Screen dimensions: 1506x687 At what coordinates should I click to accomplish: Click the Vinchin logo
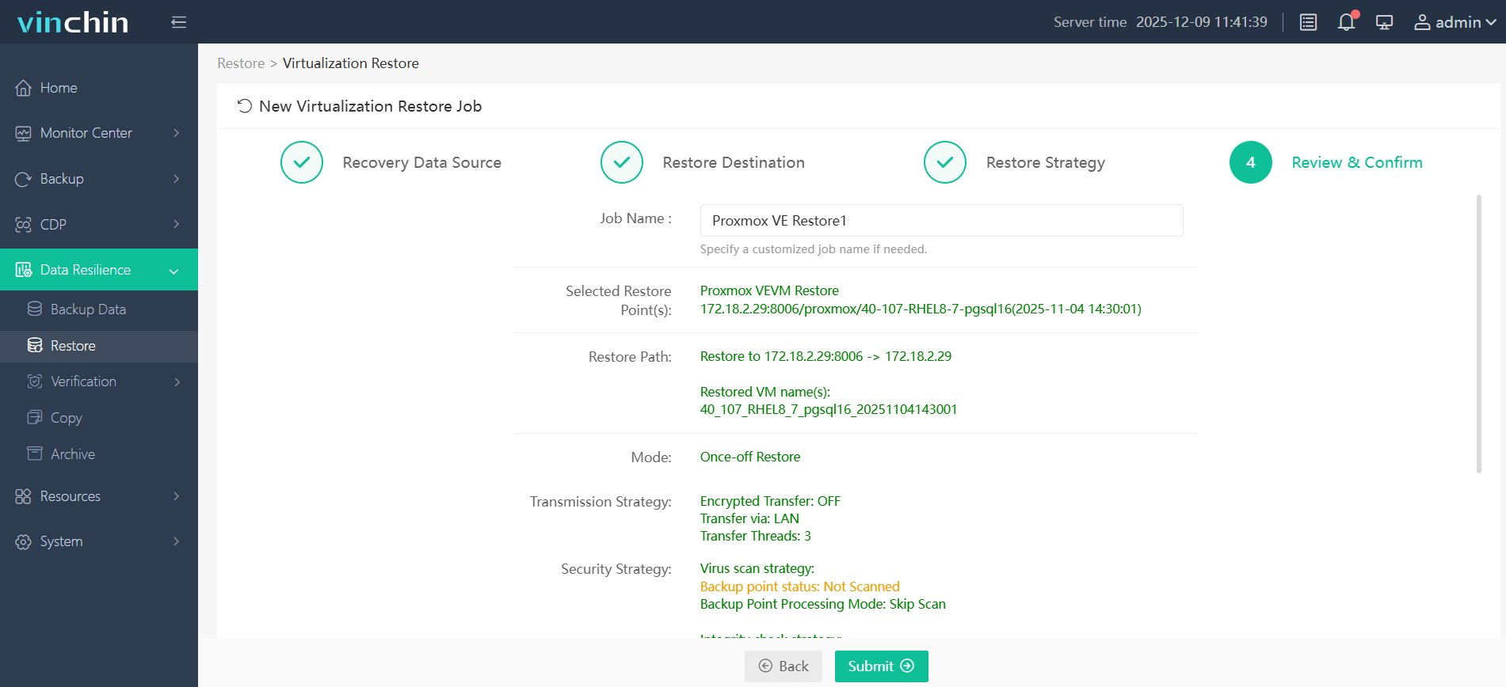click(73, 22)
